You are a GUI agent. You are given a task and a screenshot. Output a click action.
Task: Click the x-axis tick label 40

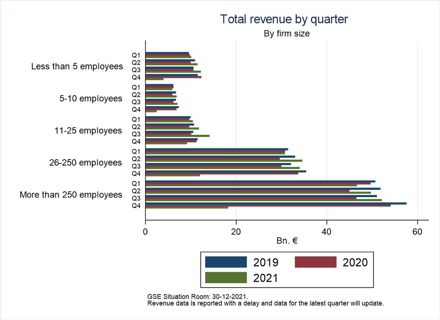[x=326, y=232]
